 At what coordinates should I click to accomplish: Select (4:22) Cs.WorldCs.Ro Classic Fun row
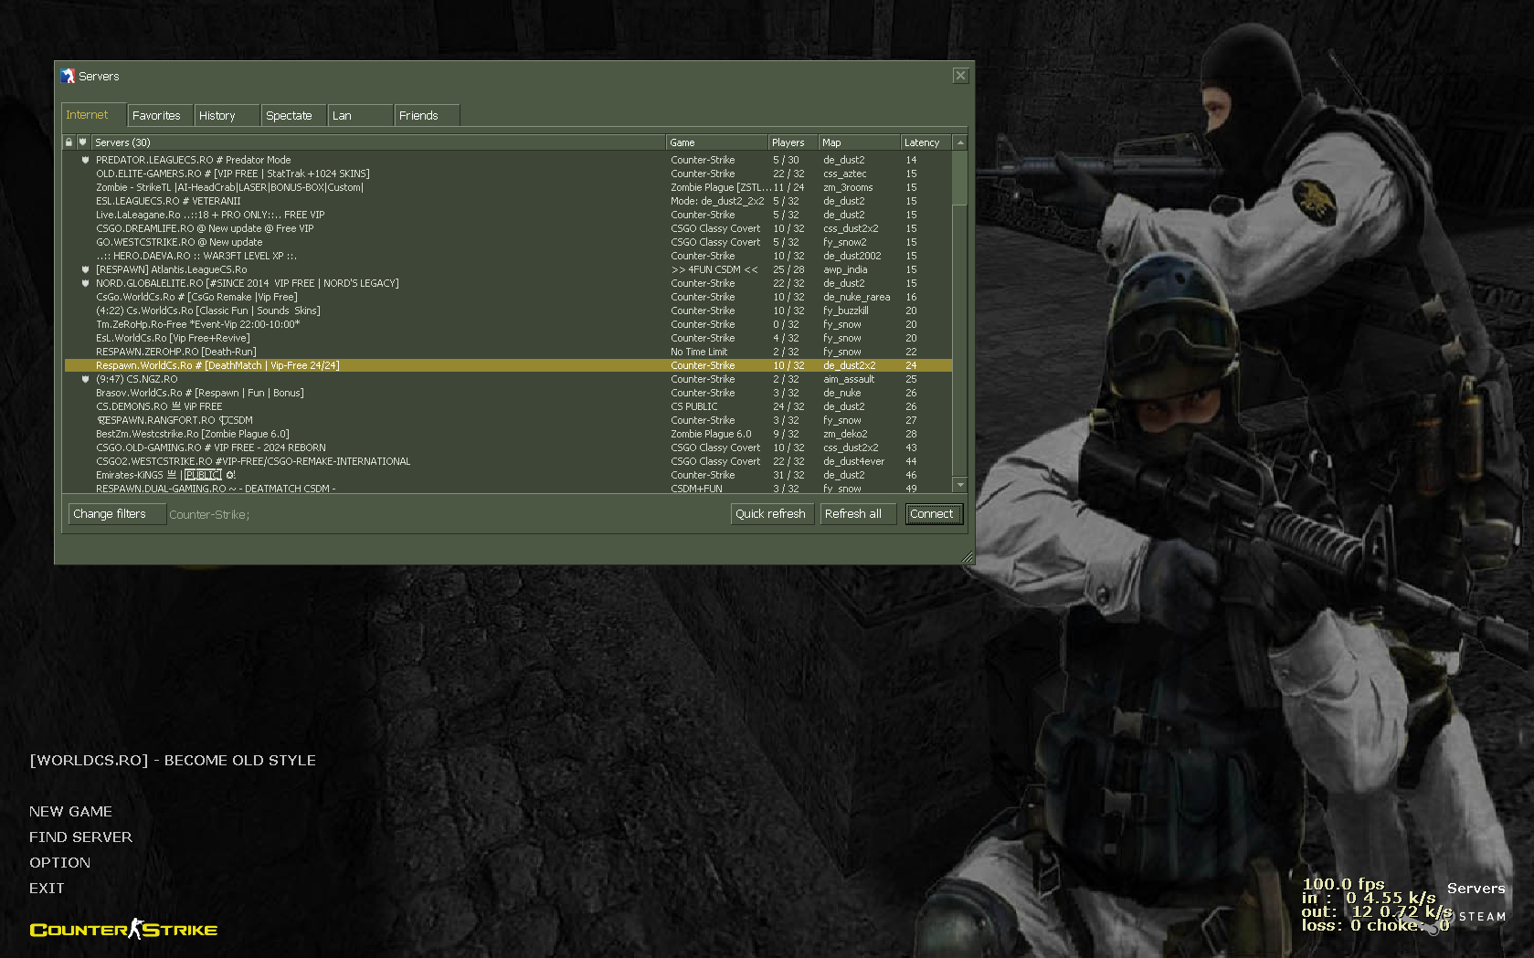point(508,311)
